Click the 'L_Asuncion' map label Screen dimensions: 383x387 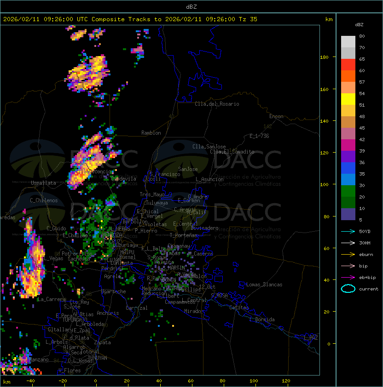(x=209, y=179)
